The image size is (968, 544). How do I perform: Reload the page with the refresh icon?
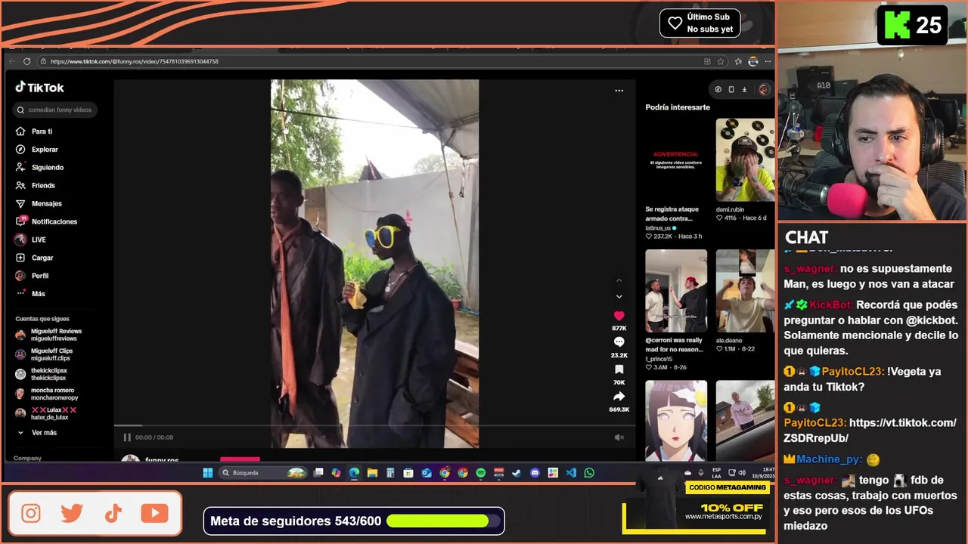(x=27, y=61)
